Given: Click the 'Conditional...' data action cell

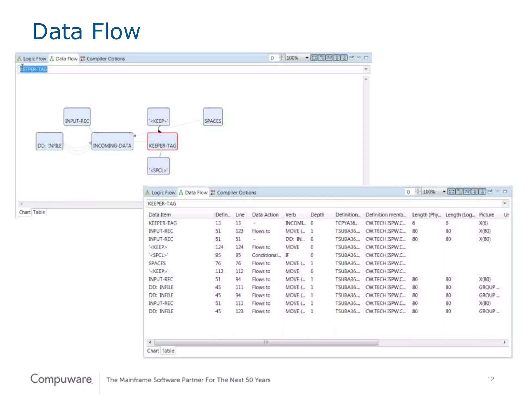Looking at the screenshot, I should (266, 255).
